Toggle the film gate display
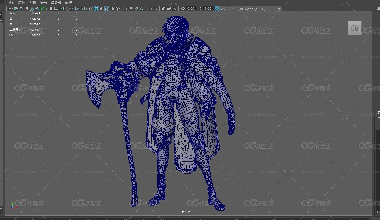 pyautogui.click(x=56, y=9)
